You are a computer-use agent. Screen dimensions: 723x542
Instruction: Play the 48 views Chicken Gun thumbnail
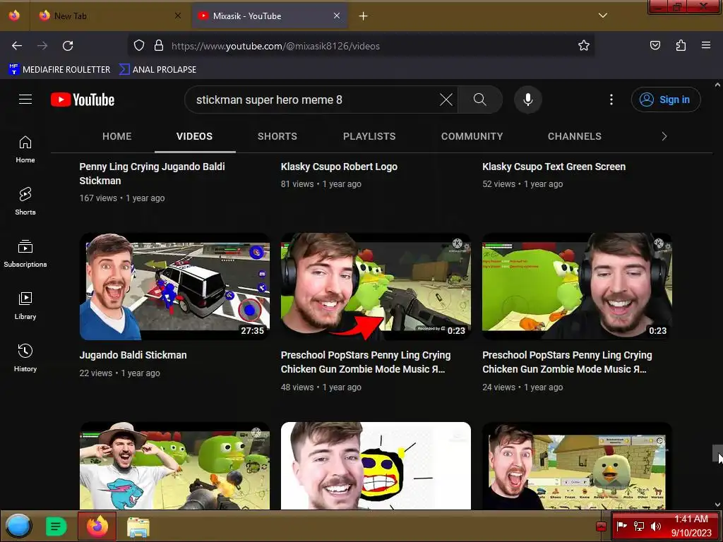pos(376,287)
